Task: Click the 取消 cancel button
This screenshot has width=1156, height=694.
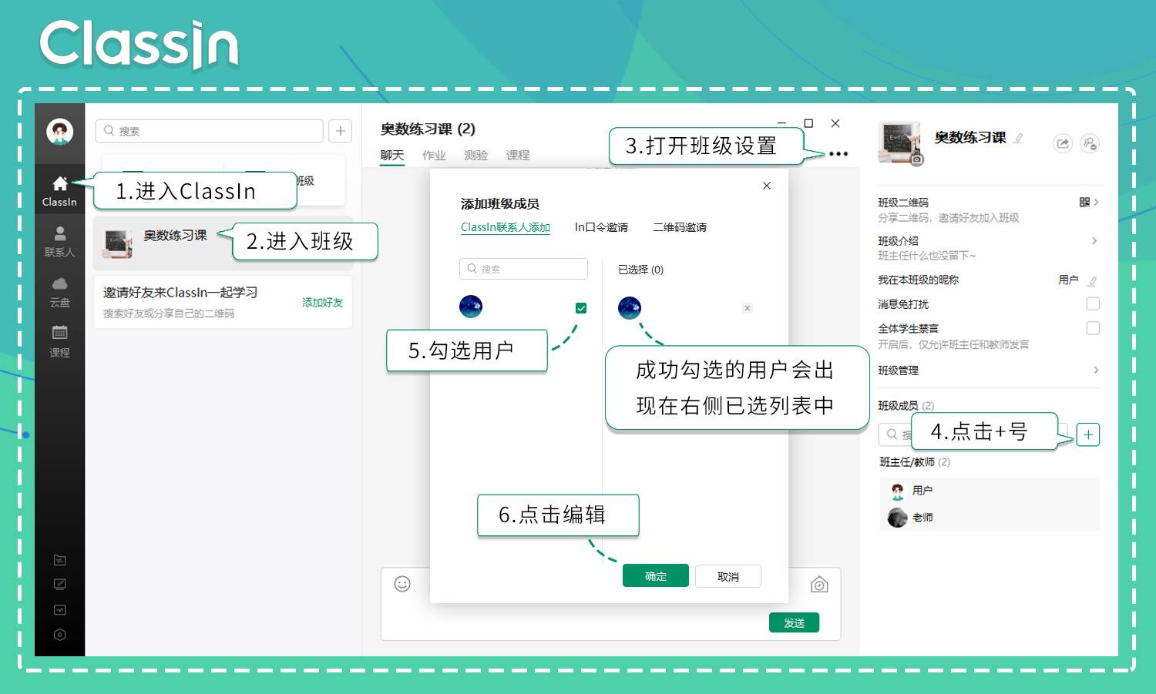Action: point(728,576)
